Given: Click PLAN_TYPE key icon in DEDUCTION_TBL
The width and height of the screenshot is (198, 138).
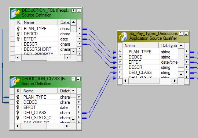Looking at the screenshot, I should tap(18, 29).
